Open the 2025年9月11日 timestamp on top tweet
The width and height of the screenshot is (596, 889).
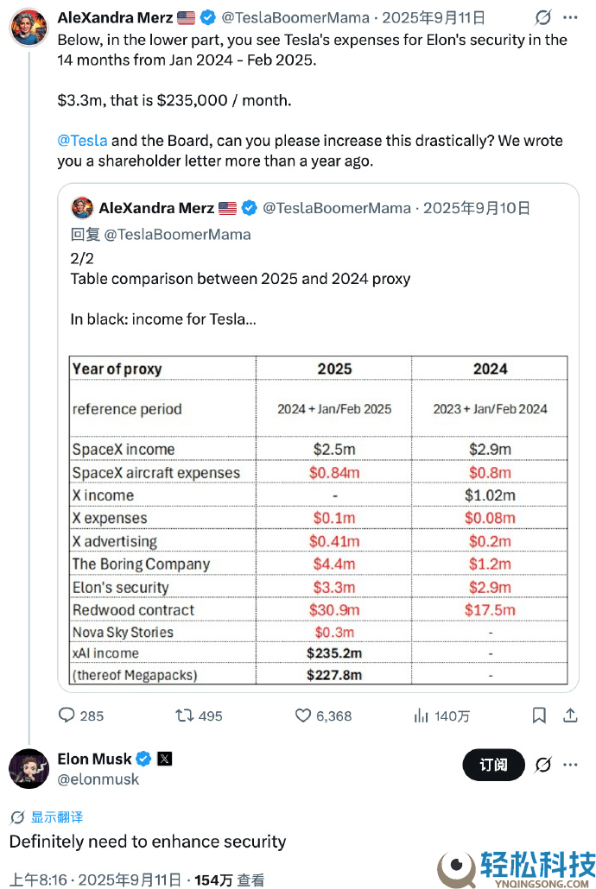pyautogui.click(x=434, y=18)
